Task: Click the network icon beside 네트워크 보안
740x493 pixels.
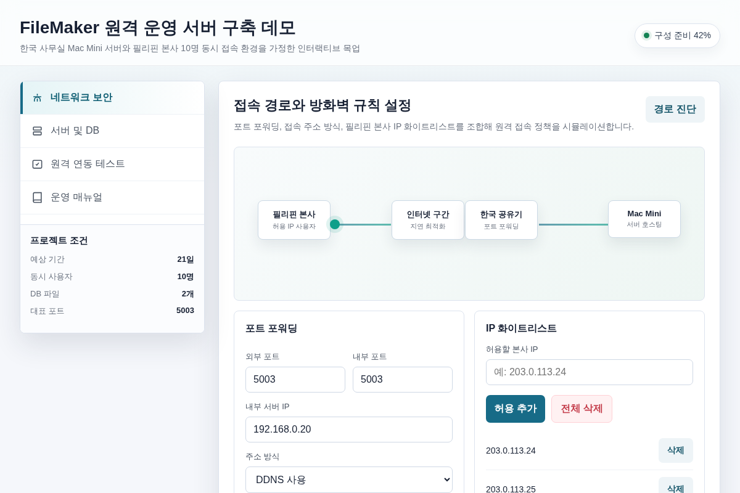Action: [37, 98]
